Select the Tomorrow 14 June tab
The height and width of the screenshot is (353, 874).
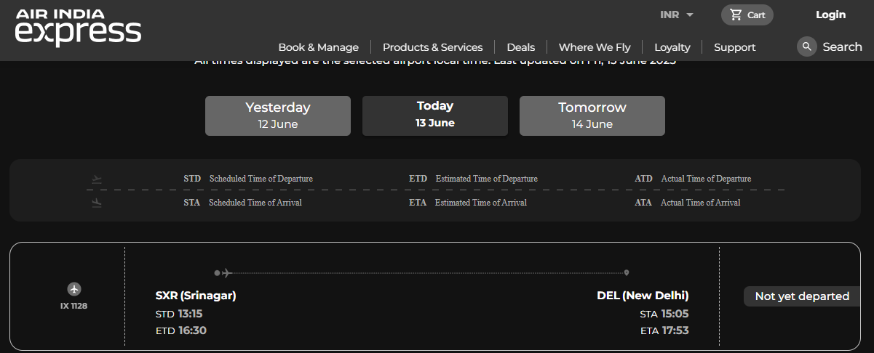click(x=592, y=115)
